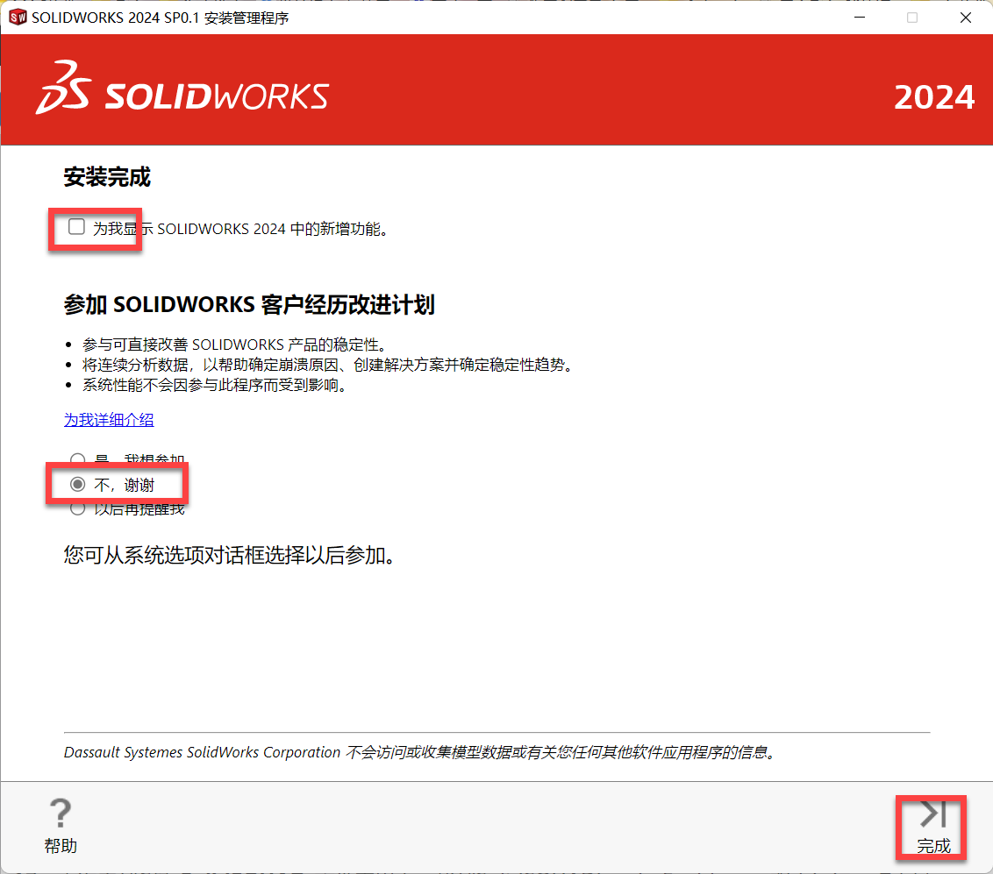
Task: Minimize the installation manager window
Action: pyautogui.click(x=857, y=18)
